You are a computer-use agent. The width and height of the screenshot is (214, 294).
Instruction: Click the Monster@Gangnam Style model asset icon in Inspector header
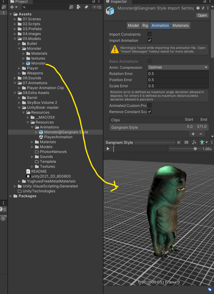(110, 11)
